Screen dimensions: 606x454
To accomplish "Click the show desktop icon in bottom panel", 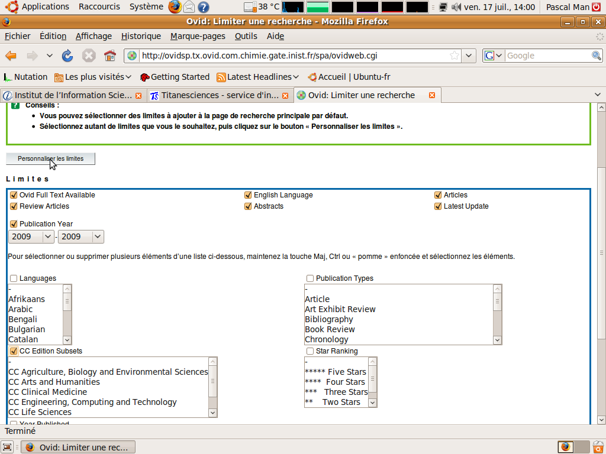I will (7, 447).
